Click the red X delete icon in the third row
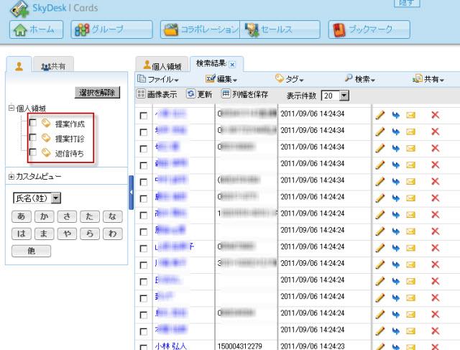460x350 pixels. coord(436,148)
